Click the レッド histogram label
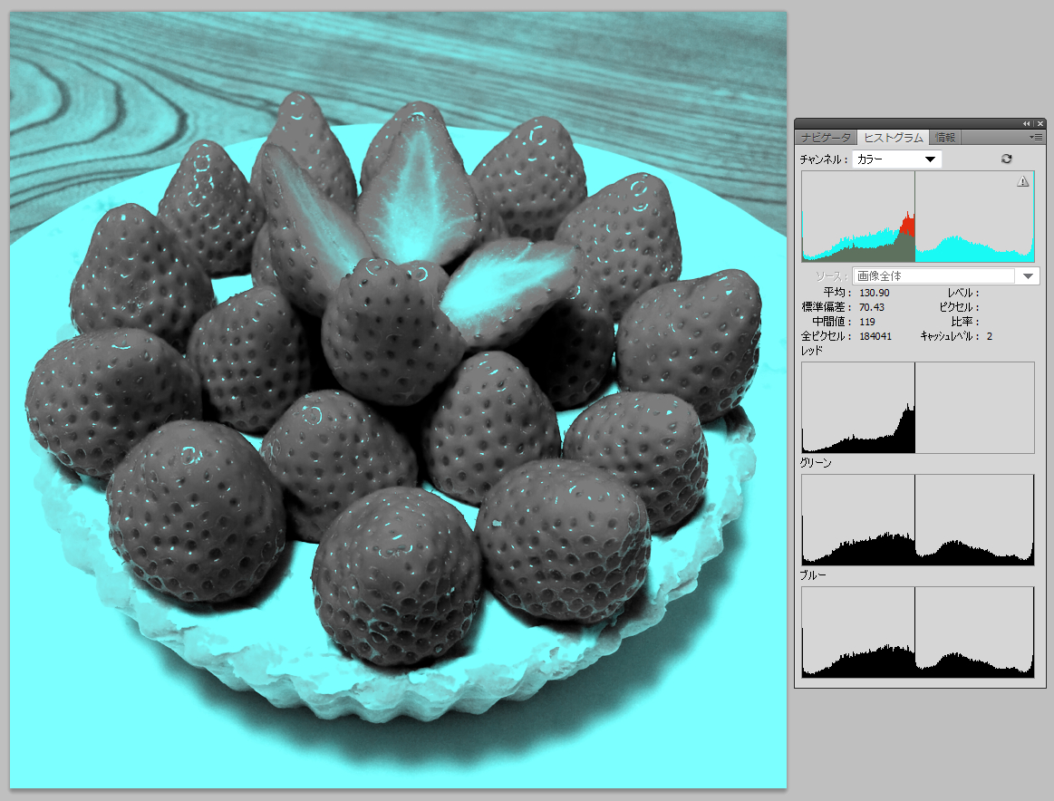This screenshot has width=1054, height=801. coord(812,351)
